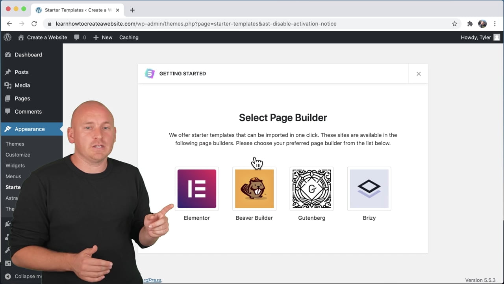This screenshot has width=504, height=284.
Task: Click the Select Page Builder heading
Action: [x=283, y=118]
